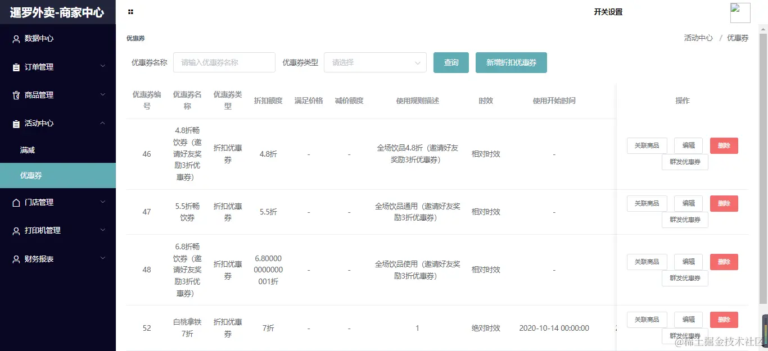Viewport: 768px width, 351px height.
Task: Click the 订单管理 clipboard icon
Action: tap(16, 67)
